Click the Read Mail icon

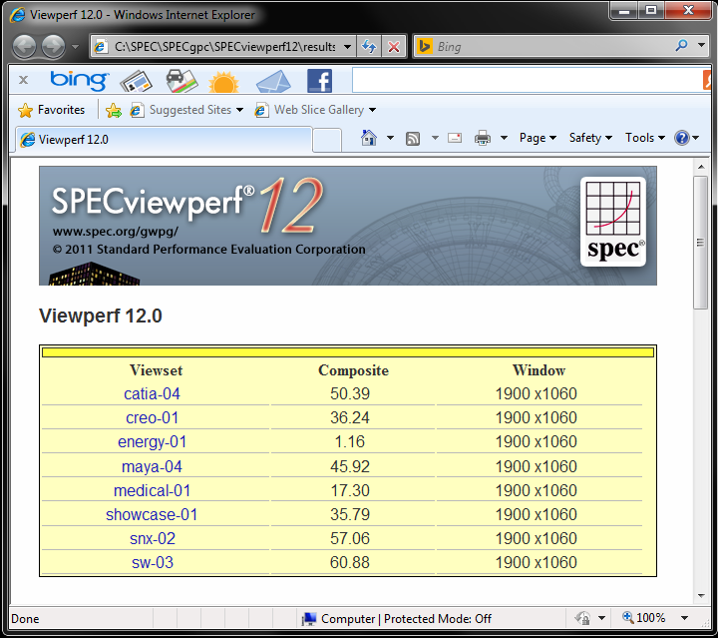(x=455, y=138)
